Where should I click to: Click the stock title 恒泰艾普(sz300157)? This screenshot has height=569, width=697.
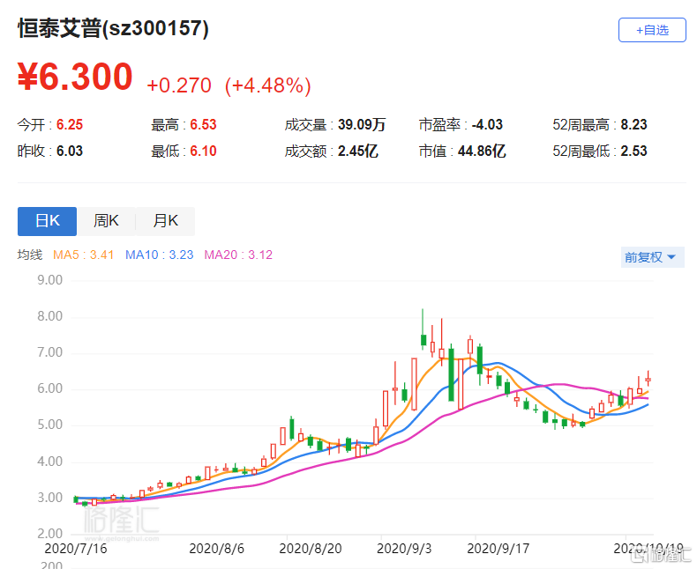114,28
